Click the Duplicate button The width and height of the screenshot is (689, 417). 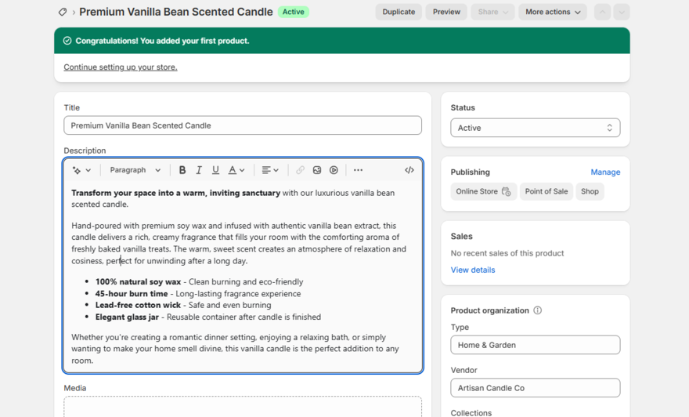[x=399, y=12]
